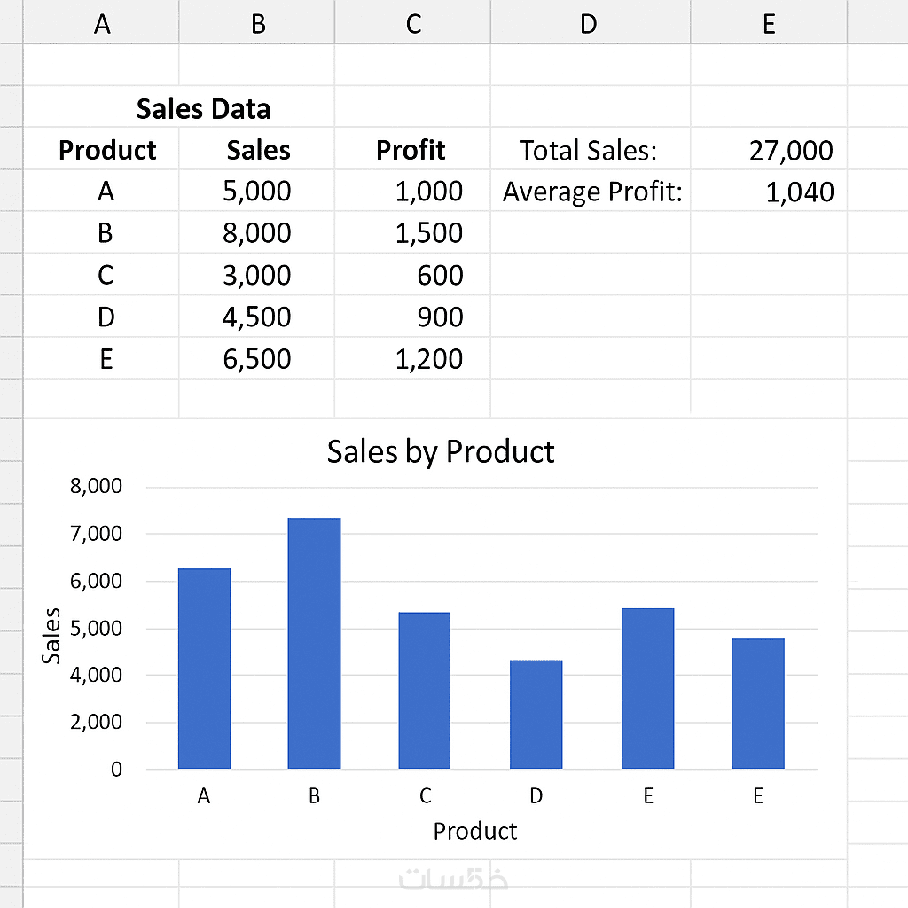
Task: Click column D header
Action: [589, 24]
